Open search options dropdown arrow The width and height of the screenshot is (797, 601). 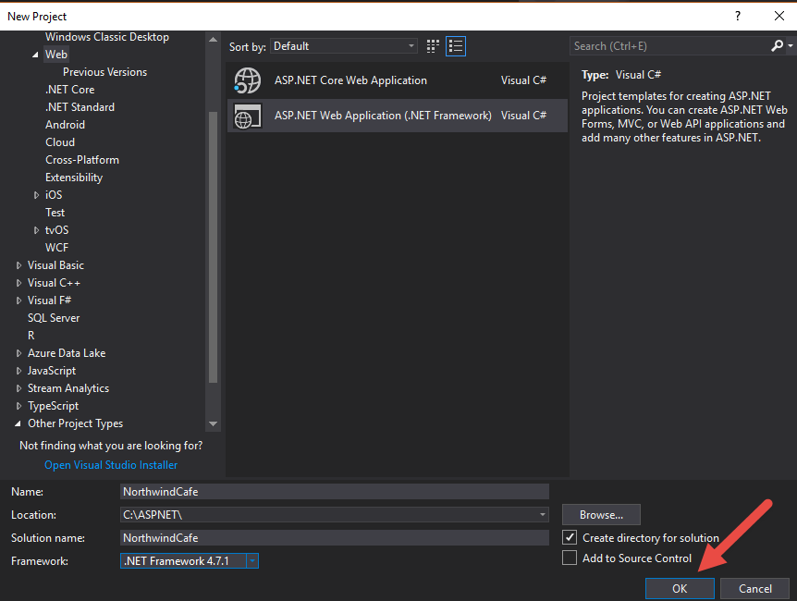791,45
